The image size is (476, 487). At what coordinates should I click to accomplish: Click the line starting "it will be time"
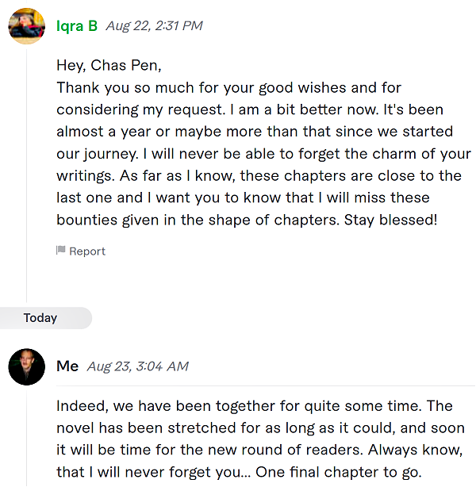tap(259, 450)
